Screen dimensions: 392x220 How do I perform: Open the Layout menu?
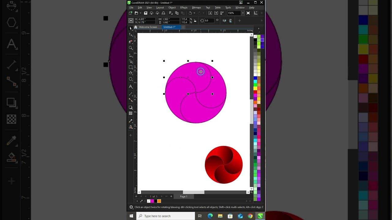click(x=160, y=8)
